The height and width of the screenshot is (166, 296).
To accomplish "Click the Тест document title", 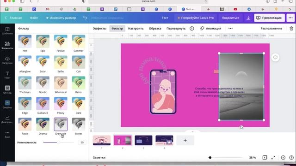I will click(165, 18).
